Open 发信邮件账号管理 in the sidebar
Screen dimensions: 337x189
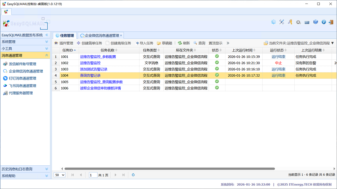point(20,64)
